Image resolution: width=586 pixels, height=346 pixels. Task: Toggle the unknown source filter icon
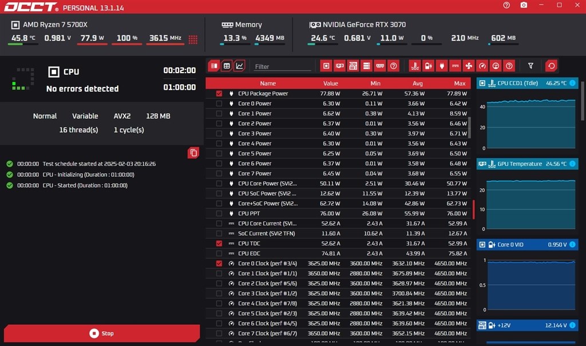point(394,66)
